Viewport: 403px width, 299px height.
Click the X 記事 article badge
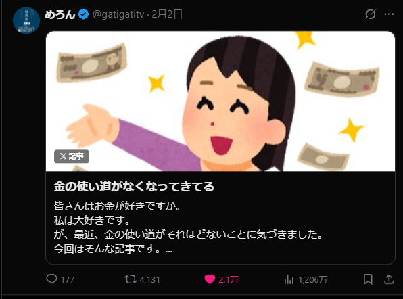(x=72, y=156)
